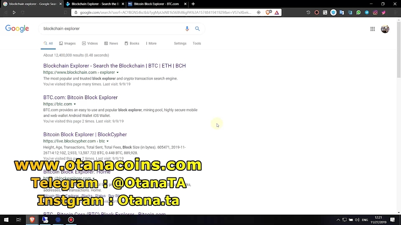Viewport: 401px width, 225px height.
Task: Expand dropdown beside btc.com URL
Action: click(75, 104)
